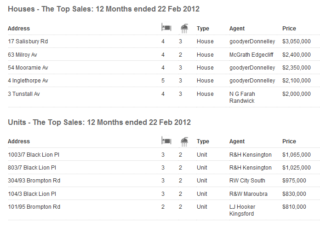Viewport: 320px width, 229px height.
Task: Click the bathroom shower icon in Houses table
Action: click(x=184, y=28)
